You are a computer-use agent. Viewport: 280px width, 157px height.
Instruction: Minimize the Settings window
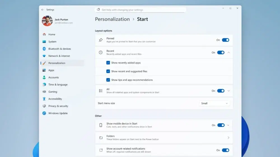223,8
